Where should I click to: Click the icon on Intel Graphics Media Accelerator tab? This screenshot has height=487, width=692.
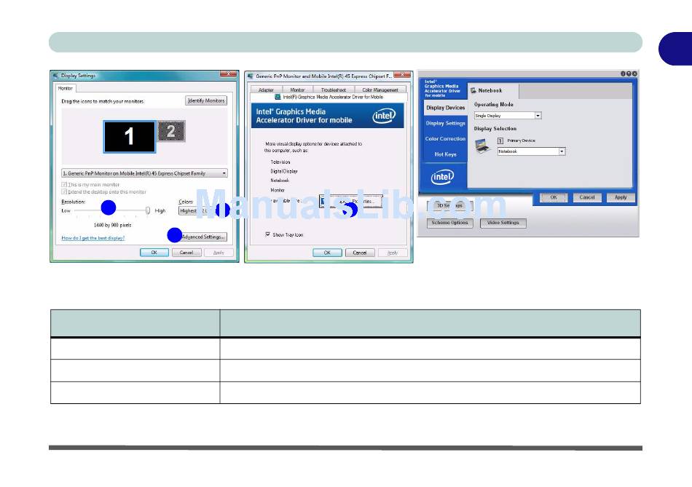(278, 97)
